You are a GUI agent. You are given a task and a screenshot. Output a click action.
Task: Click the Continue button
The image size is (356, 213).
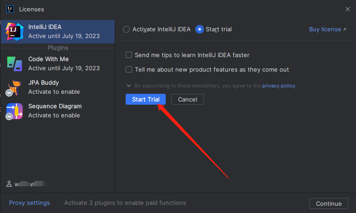(x=329, y=203)
